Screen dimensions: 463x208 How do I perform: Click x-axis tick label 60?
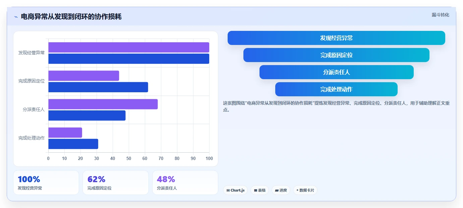[145, 158]
